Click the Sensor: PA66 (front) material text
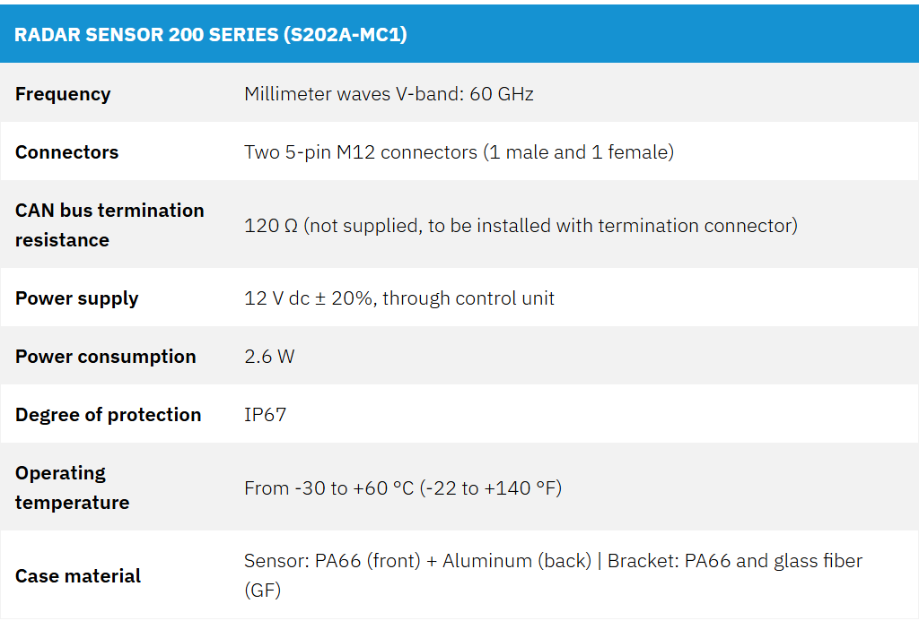Viewport: 919px width, 621px height. (332, 561)
